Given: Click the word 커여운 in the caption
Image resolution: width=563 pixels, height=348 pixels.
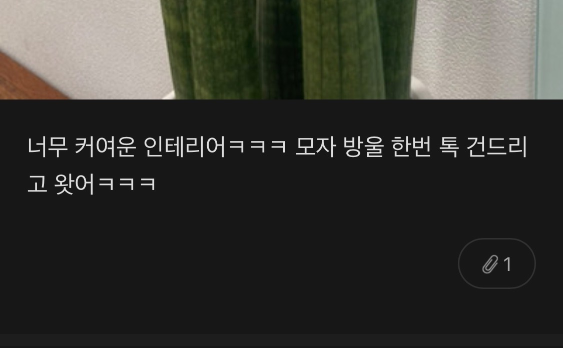Looking at the screenshot, I should coord(106,146).
